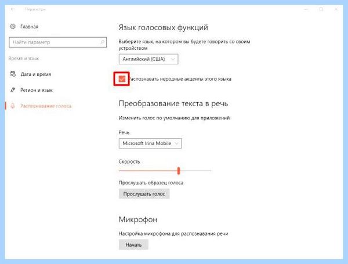Screen dimensions: 348x264
Task: Click the Речь label
Action: coord(124,132)
